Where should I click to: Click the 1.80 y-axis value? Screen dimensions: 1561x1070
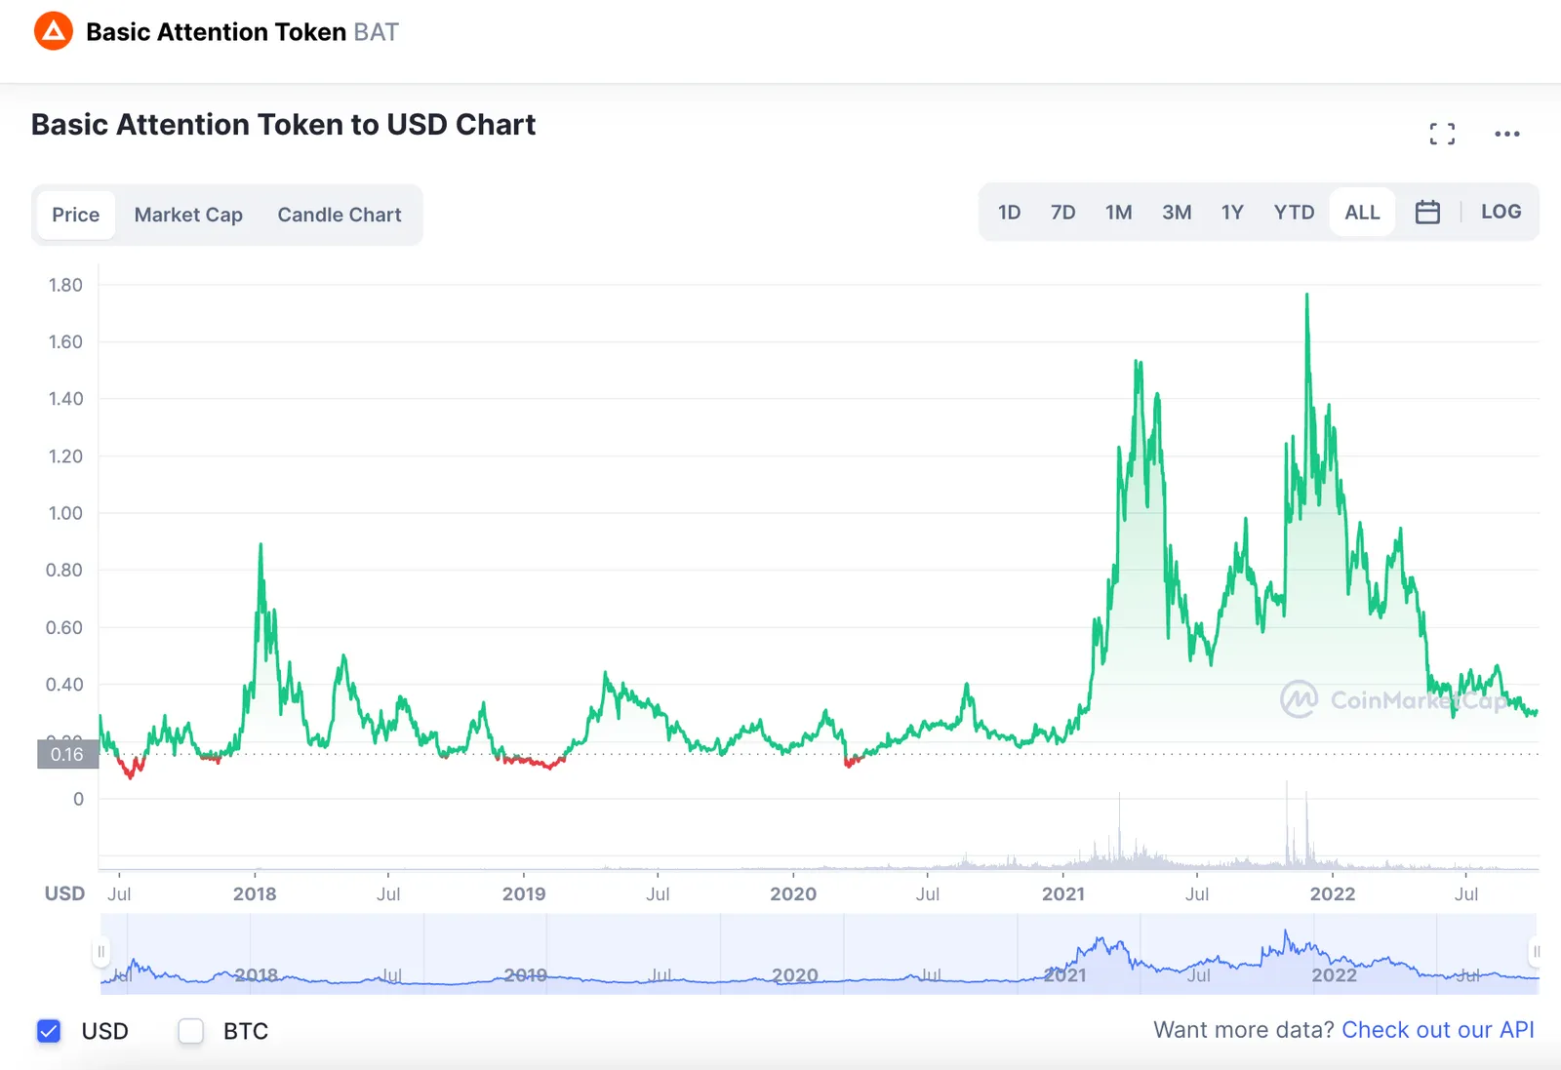pos(65,285)
